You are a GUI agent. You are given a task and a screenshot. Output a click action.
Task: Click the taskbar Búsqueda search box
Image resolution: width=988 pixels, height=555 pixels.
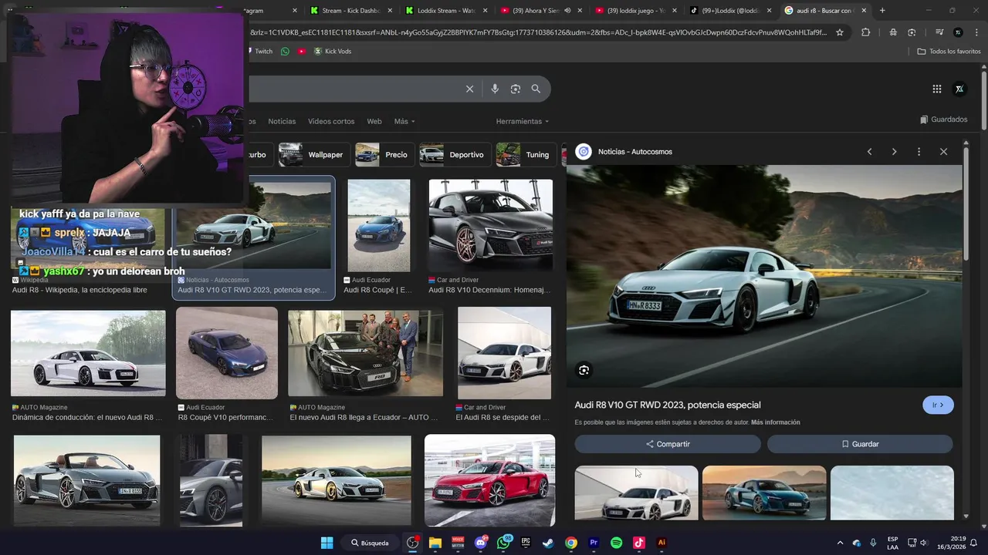click(x=370, y=543)
